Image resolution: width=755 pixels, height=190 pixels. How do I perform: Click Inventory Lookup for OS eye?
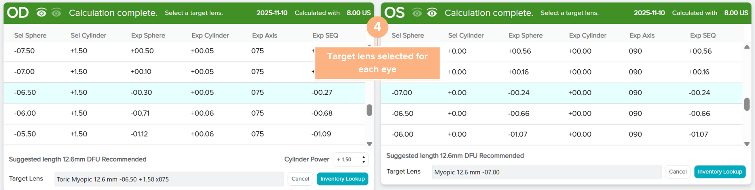720,172
